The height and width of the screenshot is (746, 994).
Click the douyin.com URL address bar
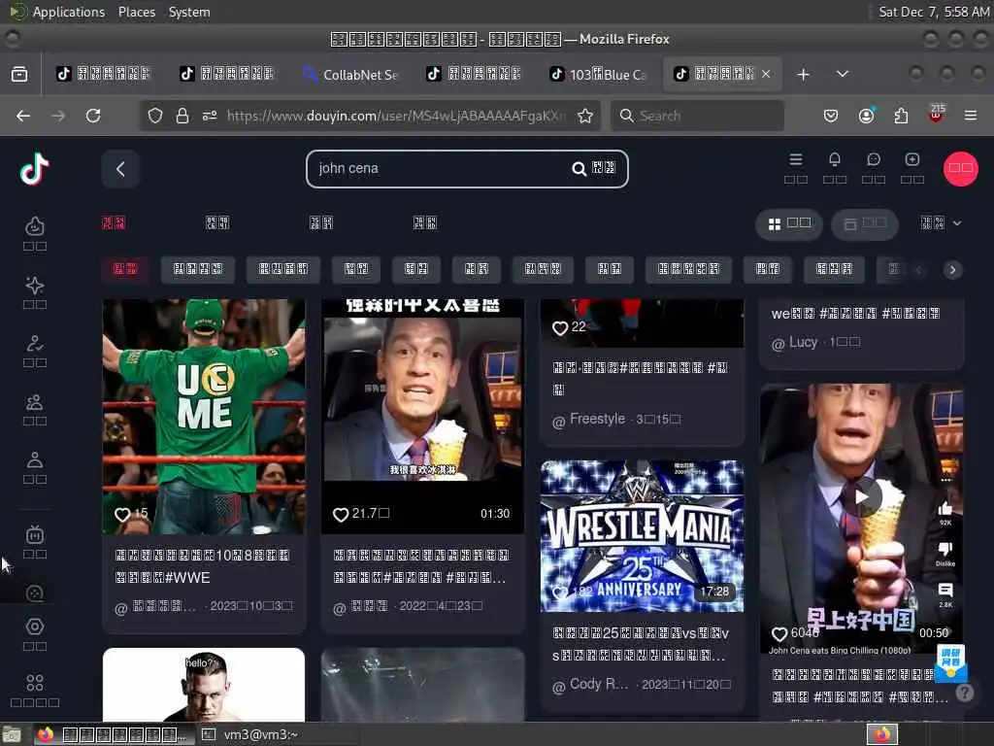pyautogui.click(x=396, y=116)
